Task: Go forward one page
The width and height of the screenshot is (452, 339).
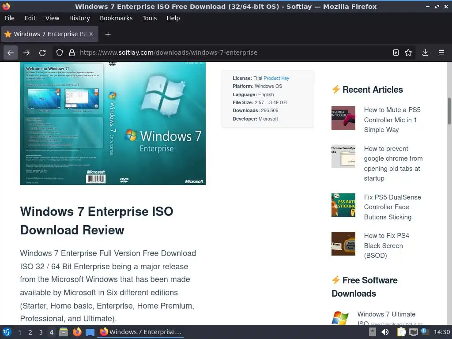Action: [26, 53]
